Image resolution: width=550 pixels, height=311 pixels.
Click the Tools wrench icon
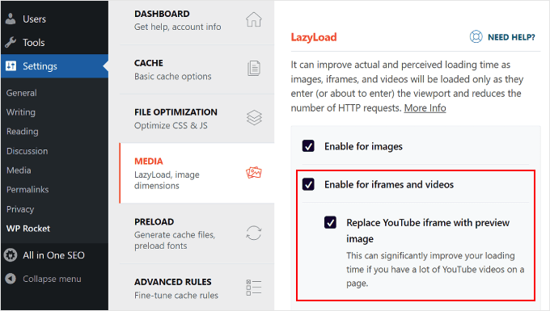11,42
